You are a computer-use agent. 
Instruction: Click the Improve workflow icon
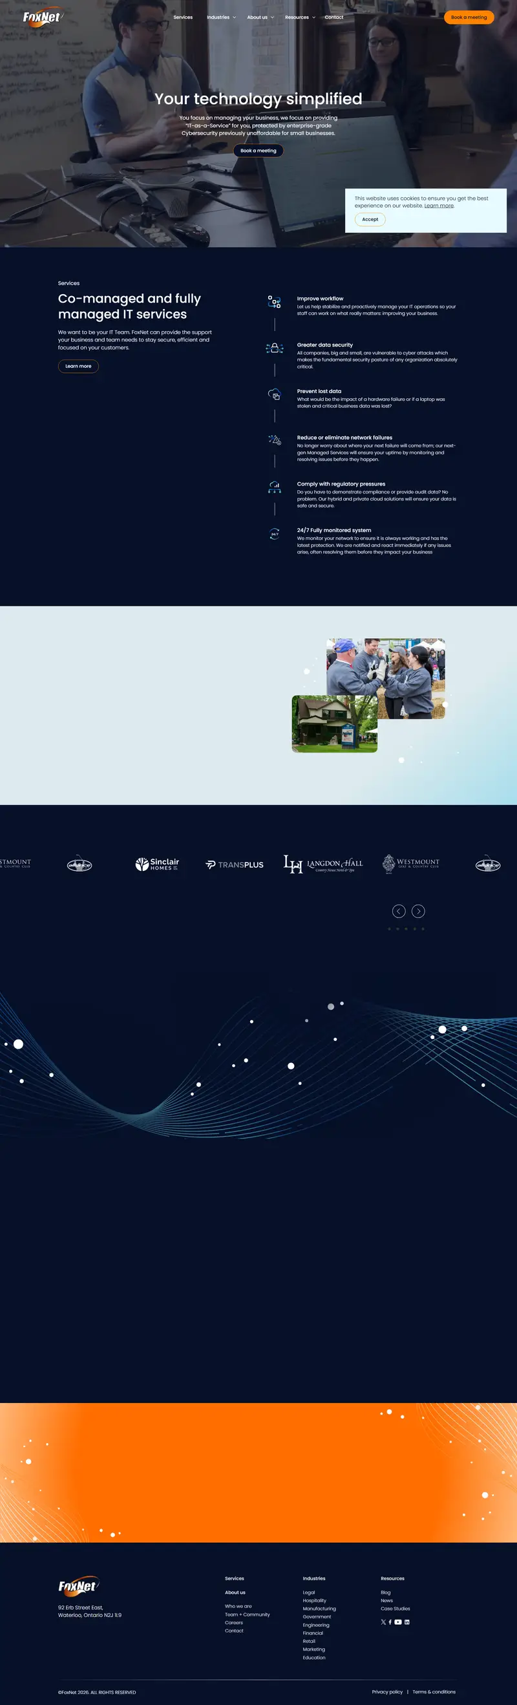tap(274, 302)
